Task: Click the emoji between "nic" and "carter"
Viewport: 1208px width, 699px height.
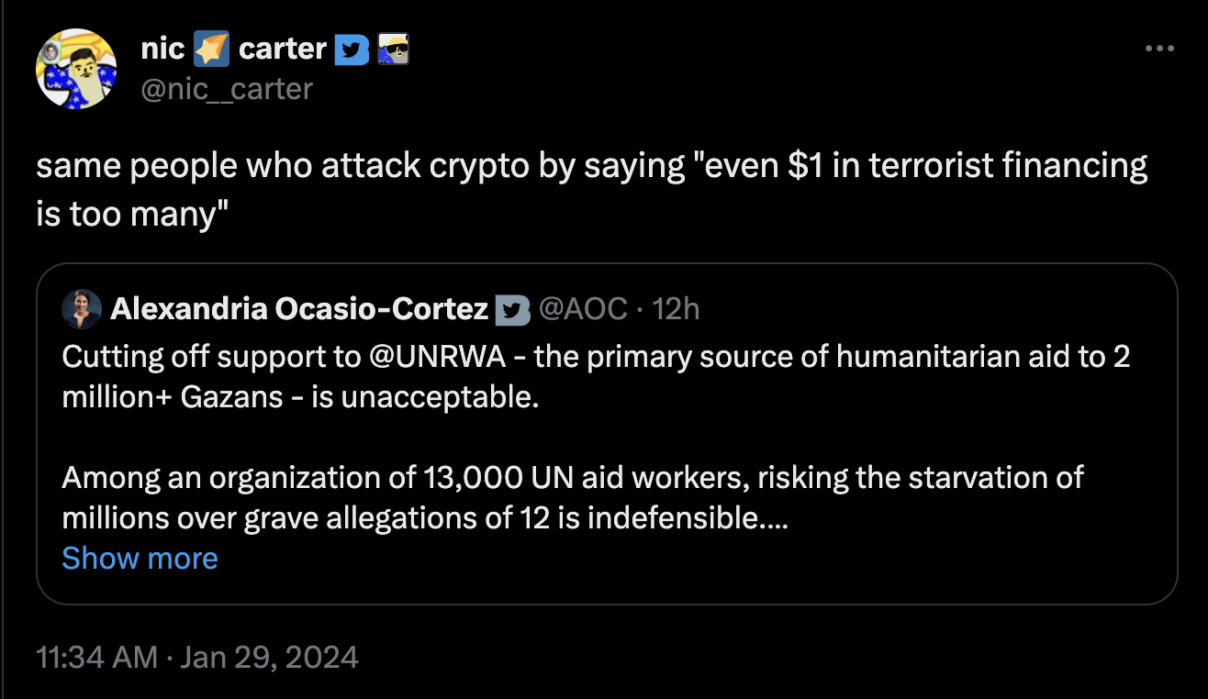Action: pos(211,50)
